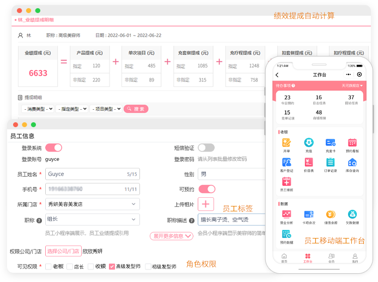This screenshot has height=282, width=378.
Task: Open 回访任务 count of 37
Action: [x=351, y=99]
